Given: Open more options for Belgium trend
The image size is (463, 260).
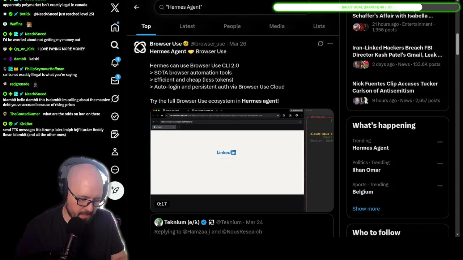Looking at the screenshot, I should point(440,186).
